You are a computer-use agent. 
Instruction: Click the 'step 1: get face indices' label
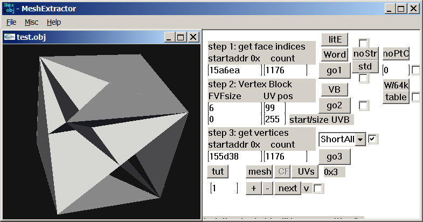click(256, 47)
